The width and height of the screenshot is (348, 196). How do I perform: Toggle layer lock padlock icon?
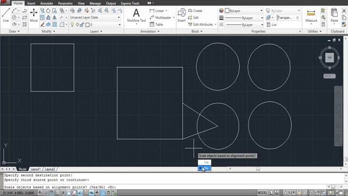(x=82, y=24)
